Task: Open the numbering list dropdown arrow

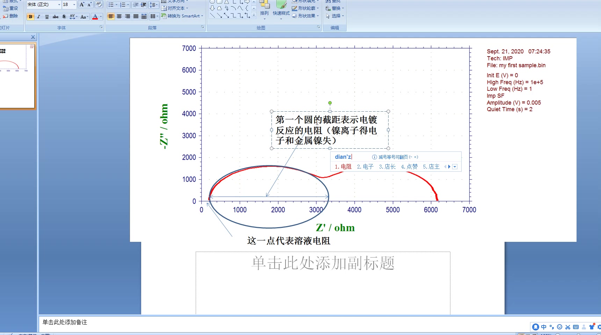Action: tap(128, 5)
